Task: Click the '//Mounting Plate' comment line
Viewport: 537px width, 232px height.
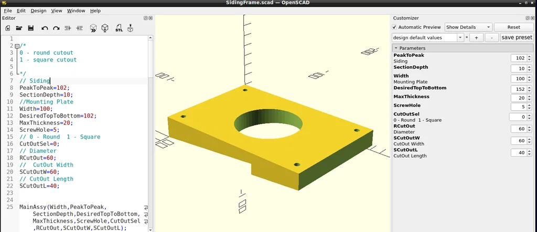Action: (x=46, y=102)
